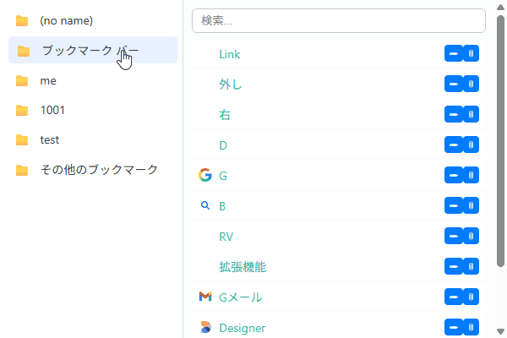Screen dimensions: 507x338
Task: Select the me folder
Action: 93,80
